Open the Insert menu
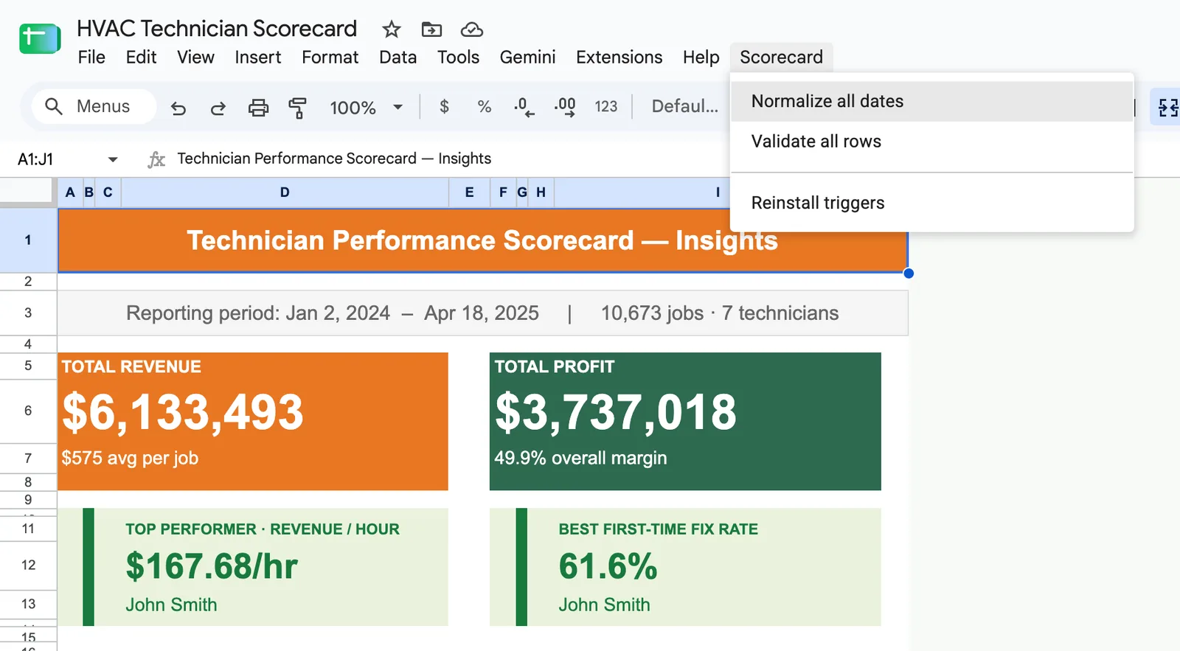Image resolution: width=1180 pixels, height=651 pixels. coord(258,58)
